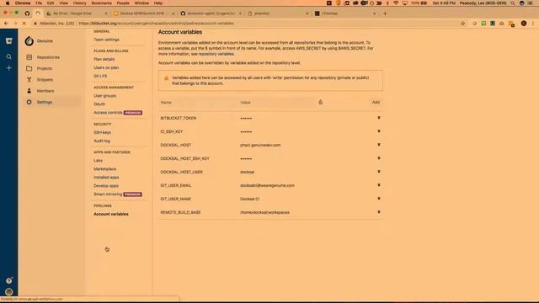This screenshot has width=539, height=303.
Task: Open Marketplace
Action: coord(104,169)
